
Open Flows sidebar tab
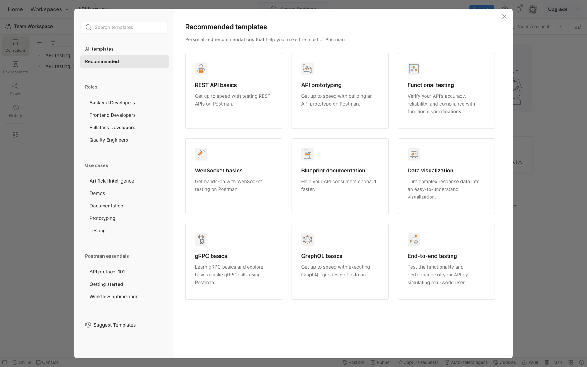pyautogui.click(x=16, y=89)
